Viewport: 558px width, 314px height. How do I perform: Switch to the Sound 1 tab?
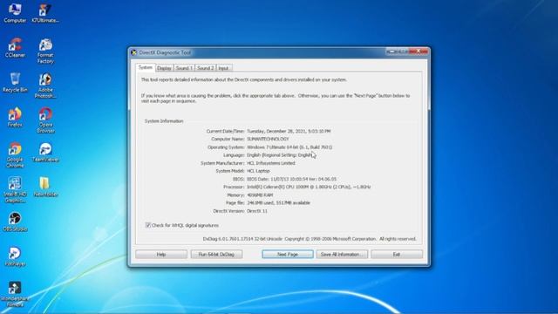coord(184,68)
